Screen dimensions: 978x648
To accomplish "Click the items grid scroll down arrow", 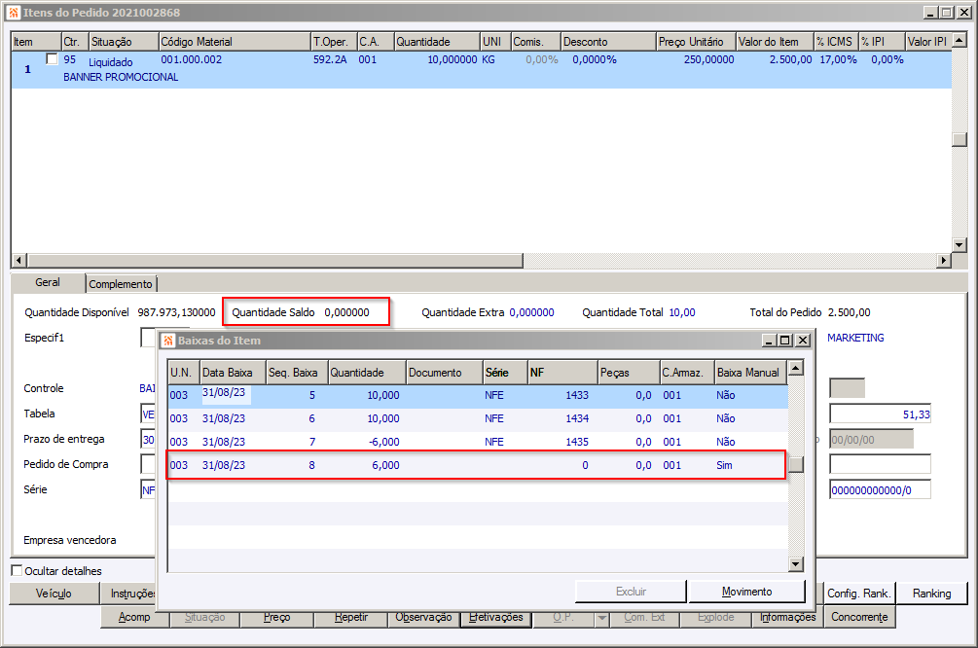I will pyautogui.click(x=960, y=244).
